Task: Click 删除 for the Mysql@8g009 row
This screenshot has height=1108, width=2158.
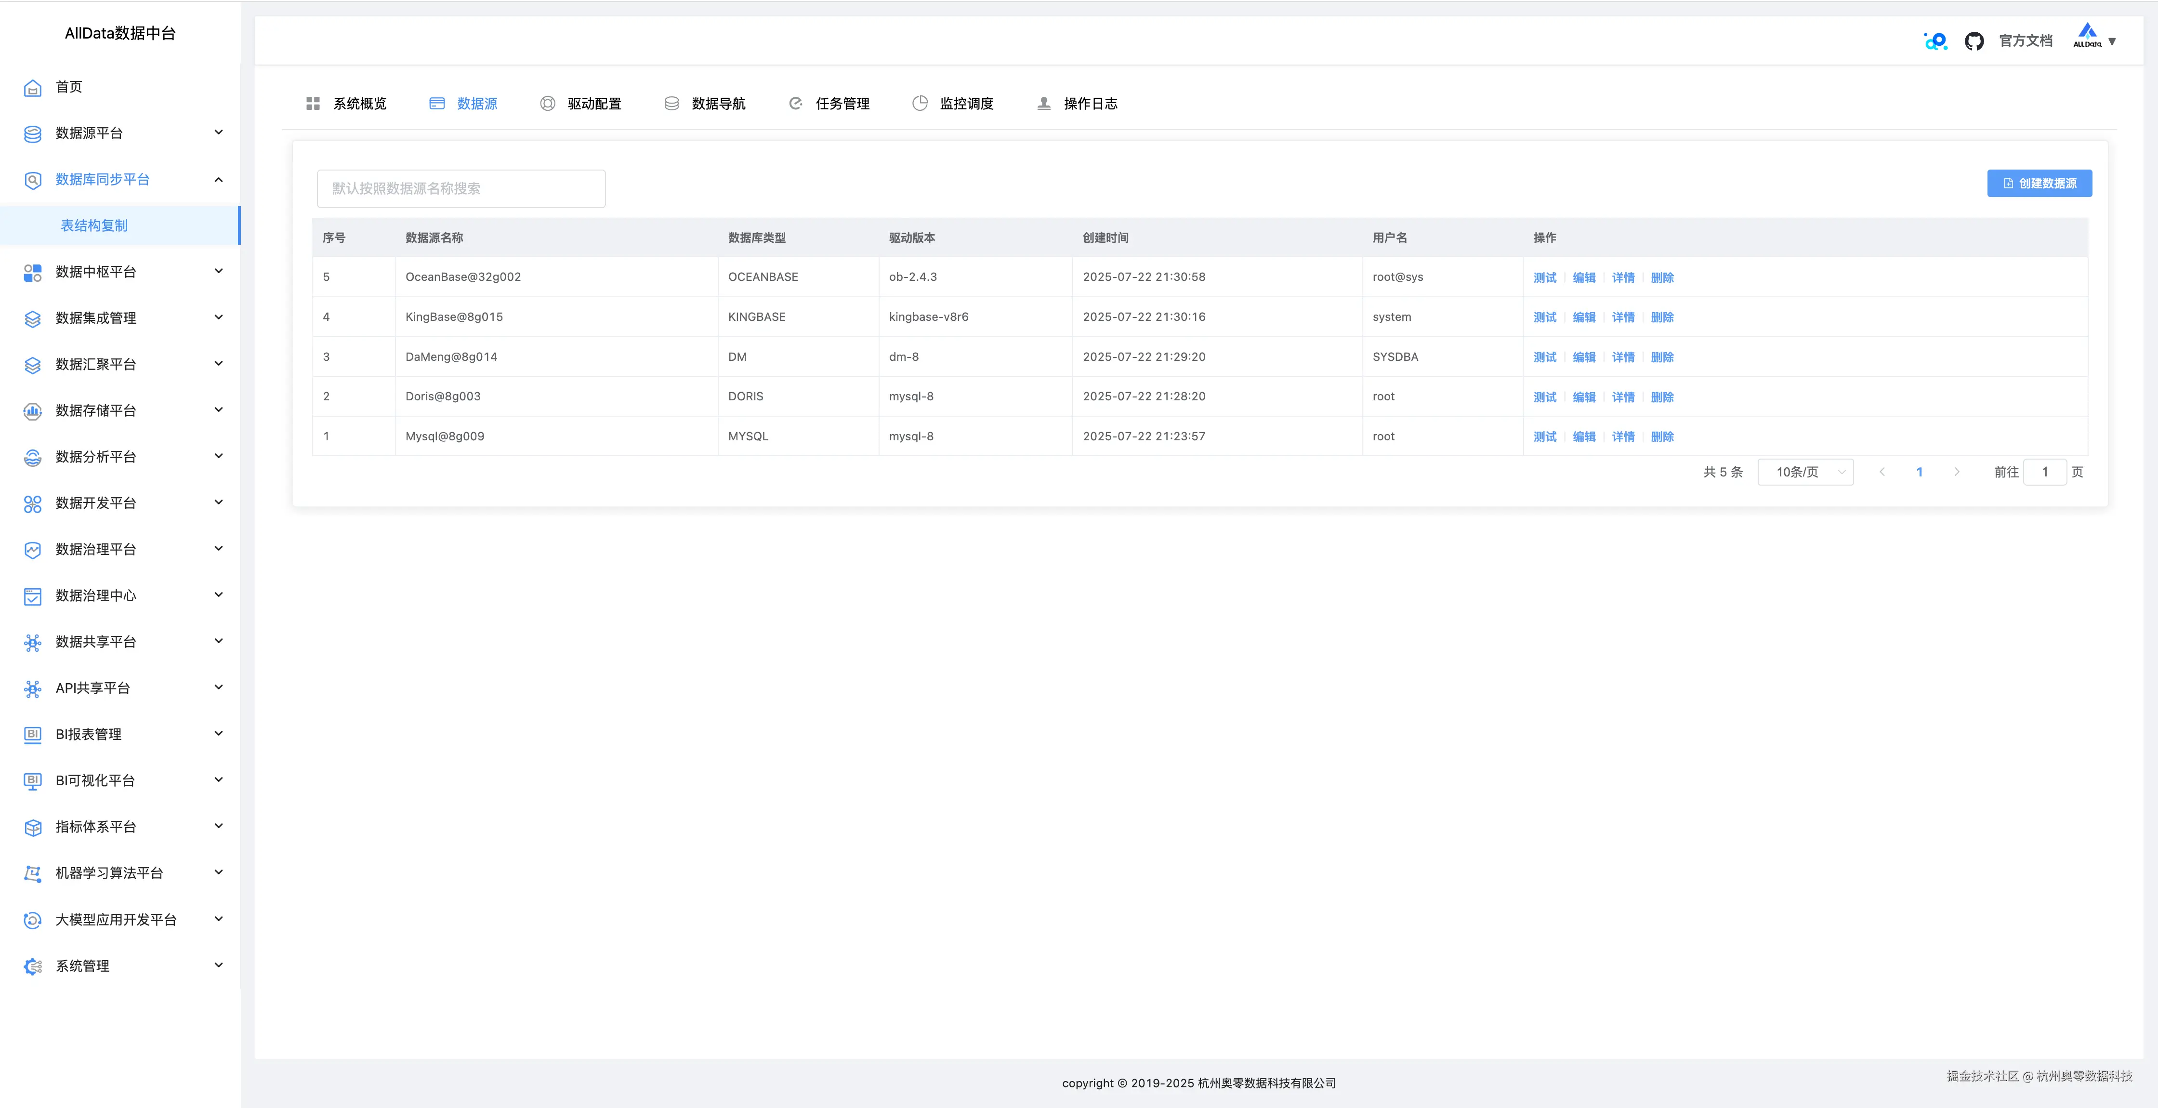Action: [1662, 437]
